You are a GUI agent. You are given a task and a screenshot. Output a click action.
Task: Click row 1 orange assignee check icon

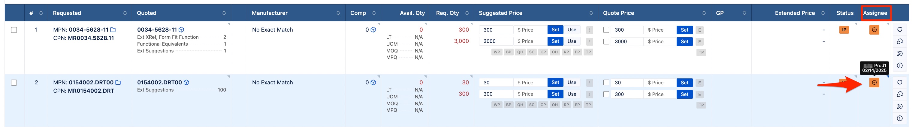(874, 30)
